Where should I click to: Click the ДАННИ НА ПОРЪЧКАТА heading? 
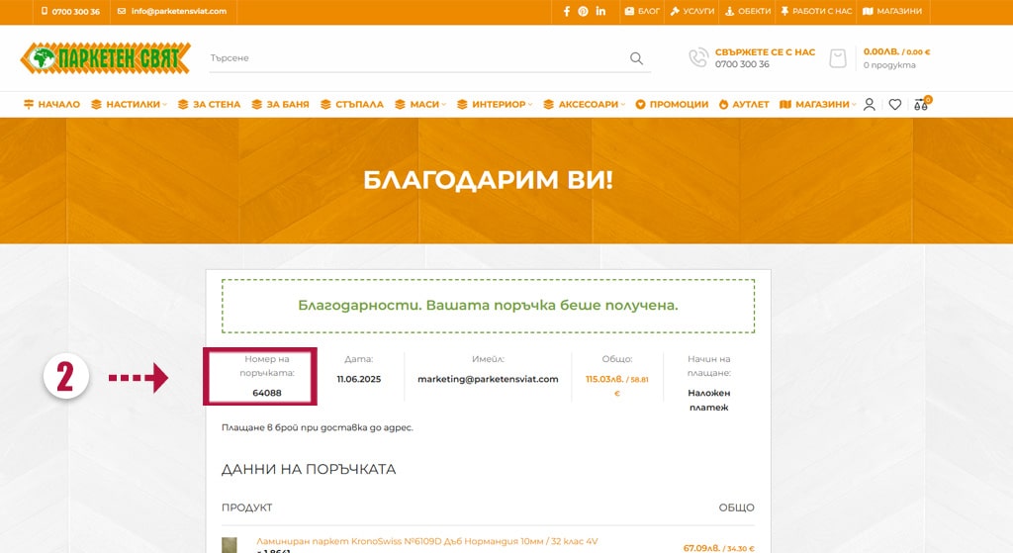click(309, 469)
